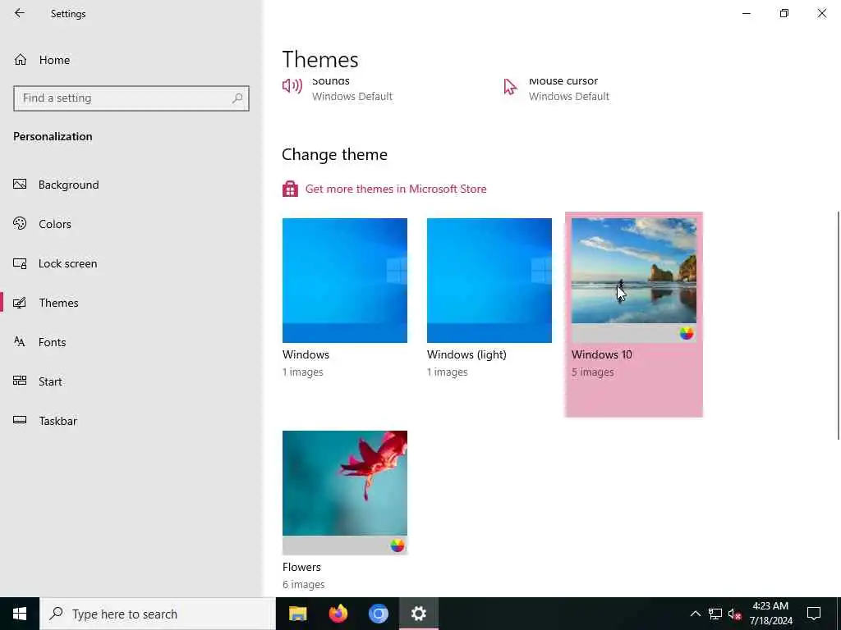Open Background via its picture icon
This screenshot has width=841, height=630.
[20, 185]
